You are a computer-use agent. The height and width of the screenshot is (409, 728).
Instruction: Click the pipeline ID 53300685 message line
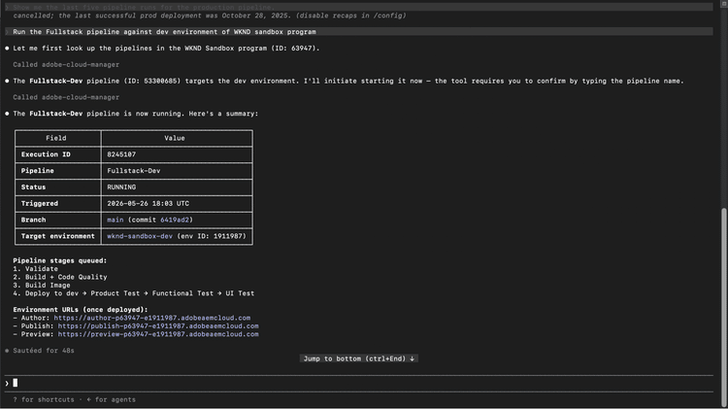point(348,81)
